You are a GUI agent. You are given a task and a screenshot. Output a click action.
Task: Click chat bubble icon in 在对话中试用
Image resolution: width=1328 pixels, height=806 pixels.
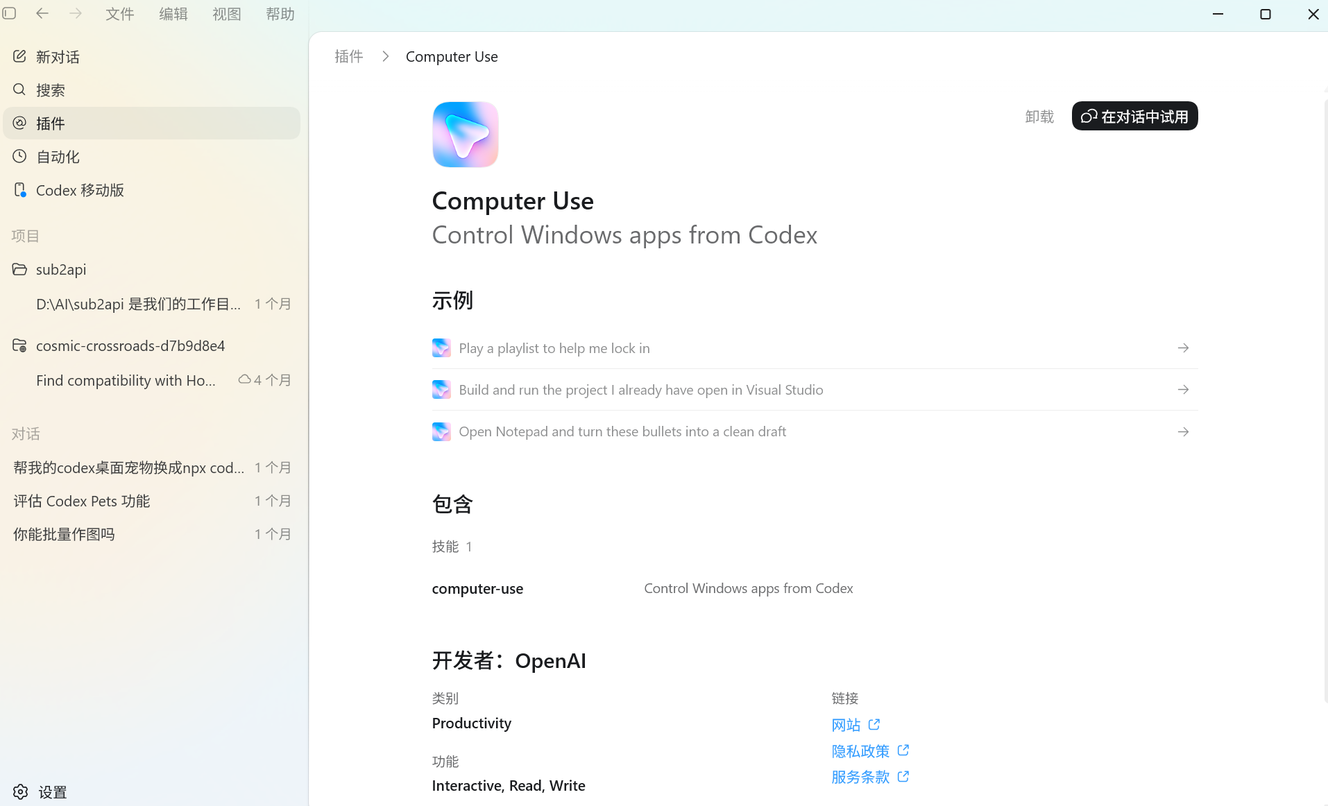(1089, 116)
